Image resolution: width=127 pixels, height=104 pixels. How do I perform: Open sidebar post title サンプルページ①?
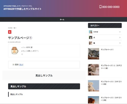[x=107, y=49]
